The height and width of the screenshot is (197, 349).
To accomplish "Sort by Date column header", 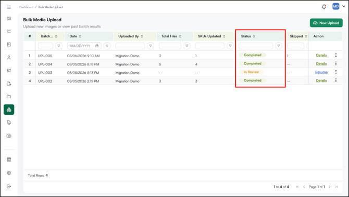I will [x=75, y=36].
